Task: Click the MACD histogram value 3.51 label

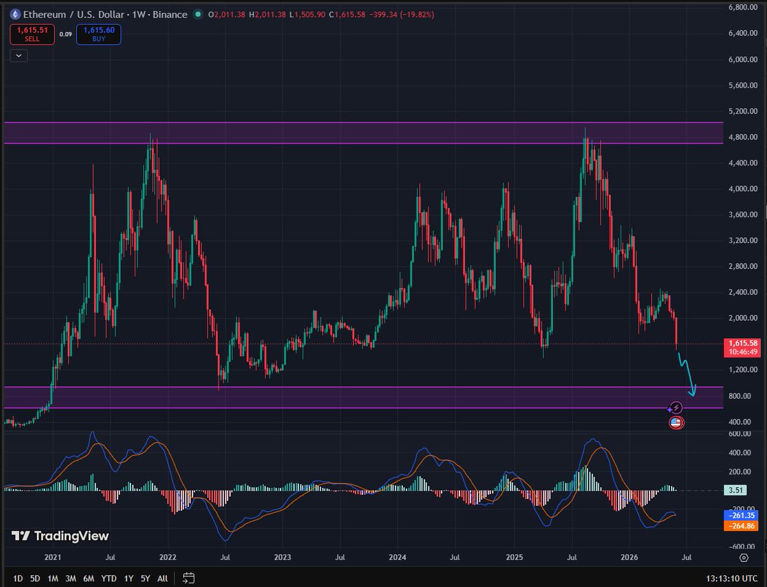Action: click(x=735, y=490)
